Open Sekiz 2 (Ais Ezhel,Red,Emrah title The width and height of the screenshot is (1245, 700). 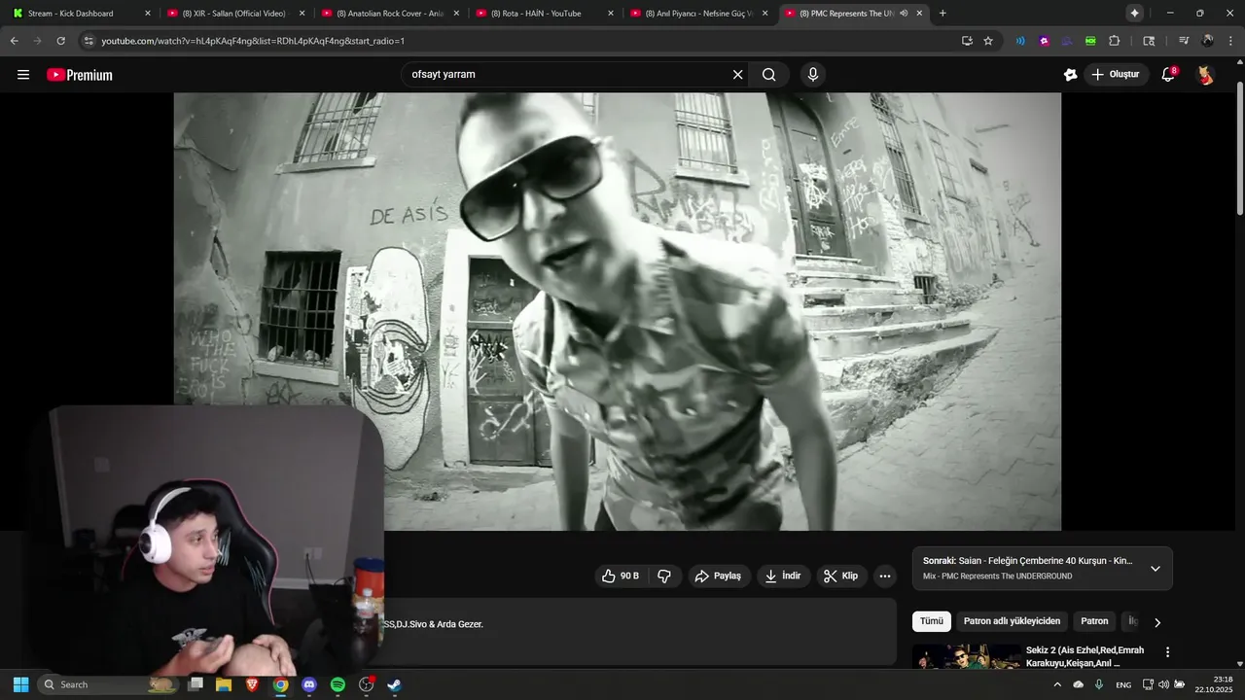(1085, 656)
